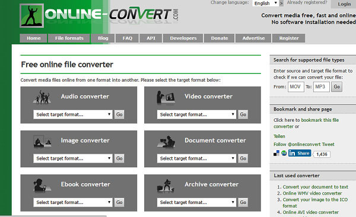Screen dimensions: 356x217
Task: Click the arrow button beside language selector
Action: (x=281, y=4)
